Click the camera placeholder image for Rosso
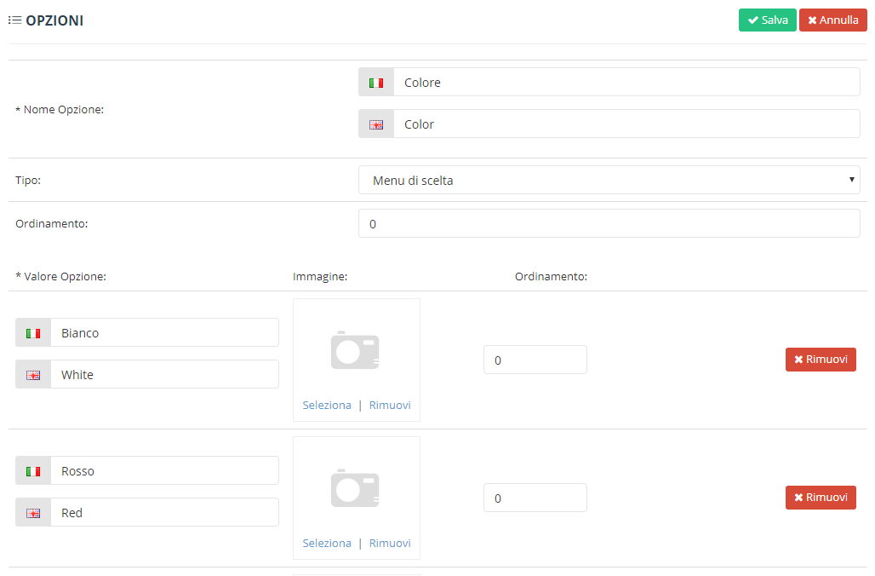Screen dimensions: 875x576 point(356,488)
